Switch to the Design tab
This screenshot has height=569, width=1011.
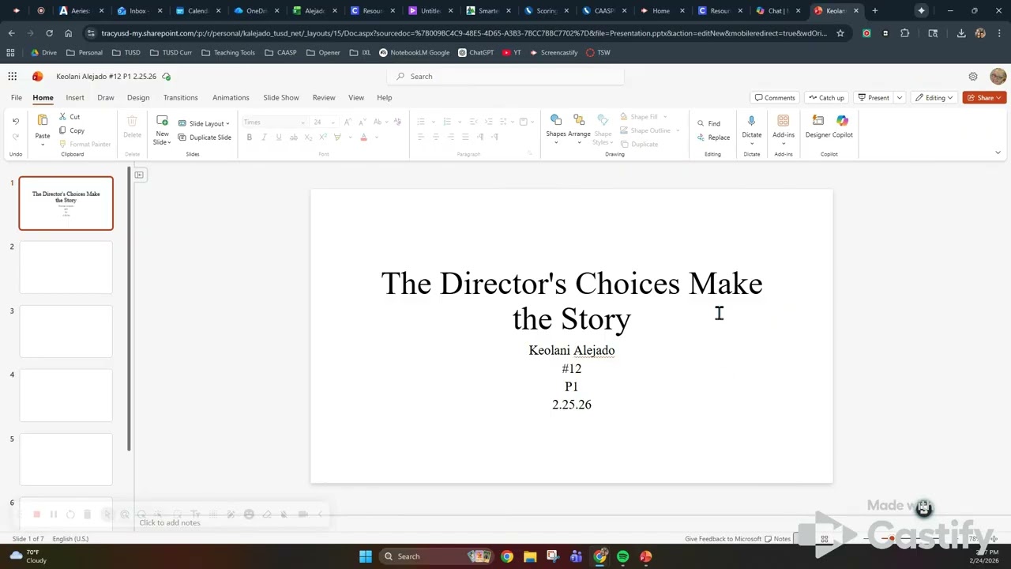click(138, 98)
